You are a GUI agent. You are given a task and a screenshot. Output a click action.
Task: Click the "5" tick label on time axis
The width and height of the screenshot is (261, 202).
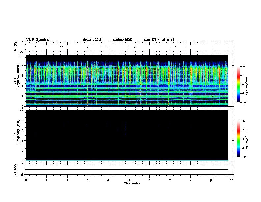tap(129, 180)
